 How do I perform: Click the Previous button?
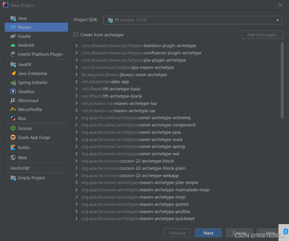tap(177, 233)
